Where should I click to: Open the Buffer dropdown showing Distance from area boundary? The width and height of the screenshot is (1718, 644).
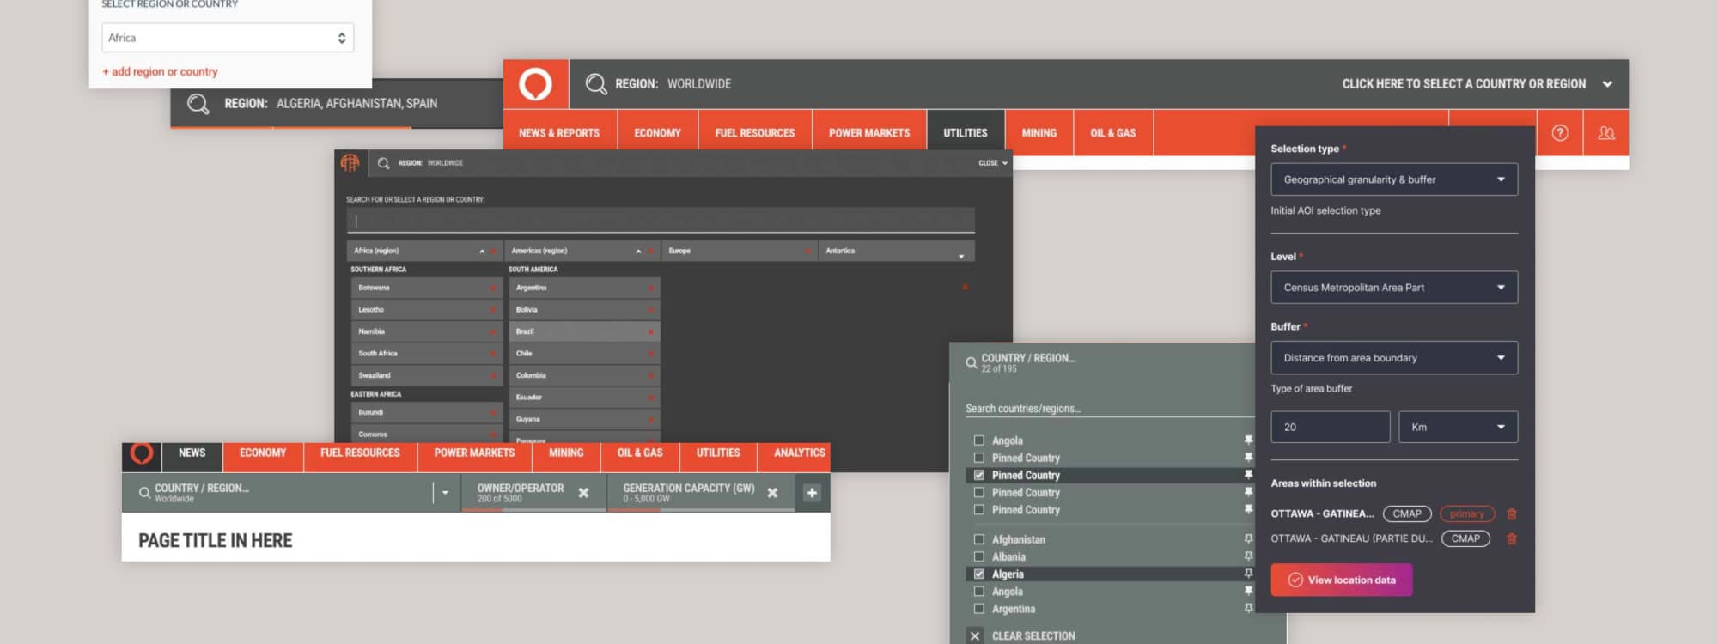point(1394,358)
